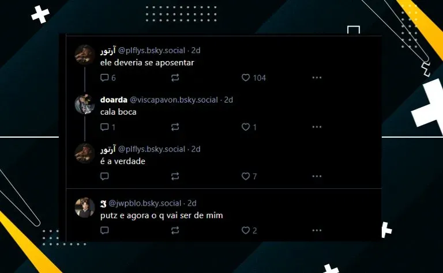Reply to "putz e agora" post
Viewport: 443px width, 273px height.
[104, 230]
